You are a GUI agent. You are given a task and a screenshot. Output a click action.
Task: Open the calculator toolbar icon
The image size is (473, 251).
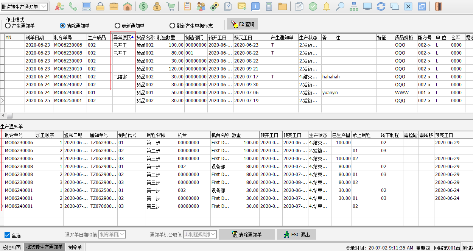coord(269,6)
